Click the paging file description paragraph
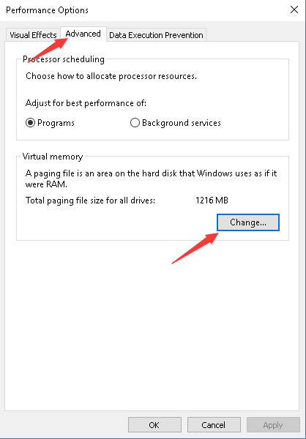The image size is (306, 439). 151,179
